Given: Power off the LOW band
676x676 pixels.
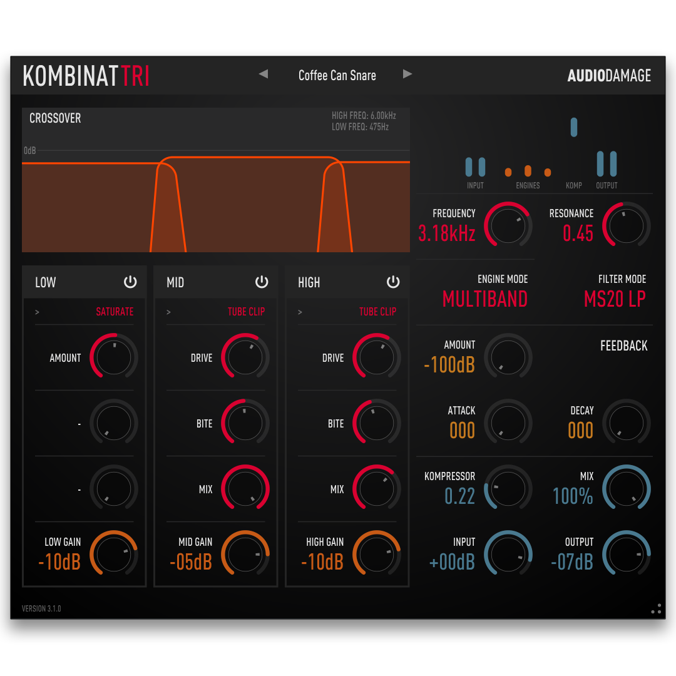Looking at the screenshot, I should (x=130, y=282).
